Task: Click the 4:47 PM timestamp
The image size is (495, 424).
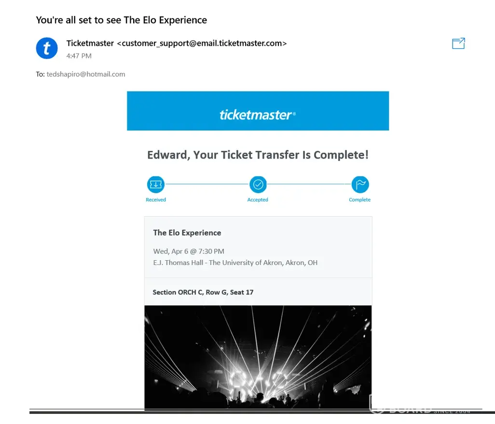Action: pos(79,56)
